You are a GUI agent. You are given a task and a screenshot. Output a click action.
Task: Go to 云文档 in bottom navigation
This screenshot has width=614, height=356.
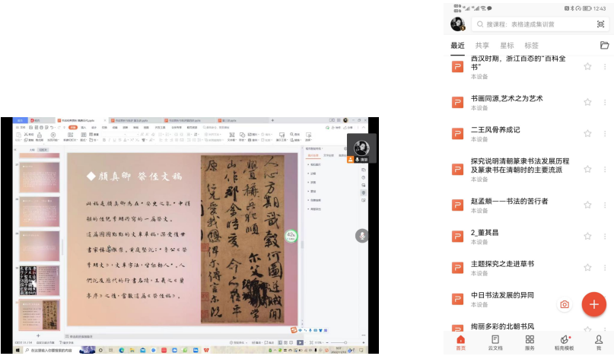pyautogui.click(x=495, y=342)
